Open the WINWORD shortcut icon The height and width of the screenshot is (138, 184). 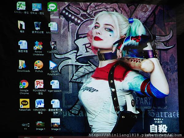40,103
